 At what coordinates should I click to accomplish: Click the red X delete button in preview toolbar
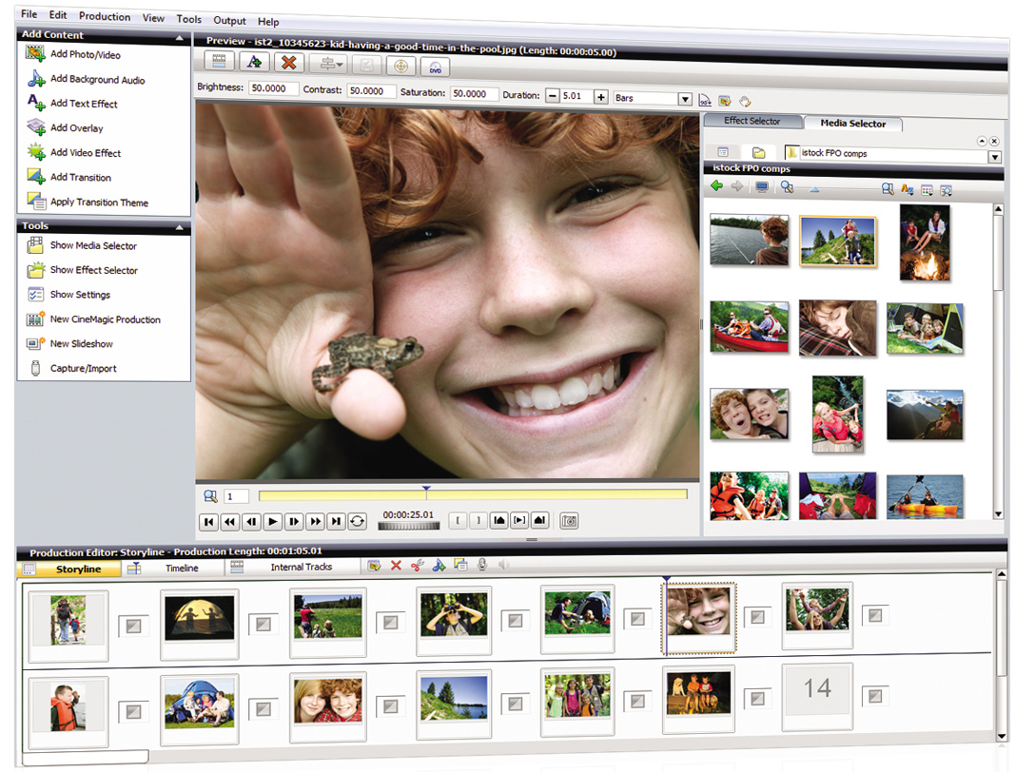(x=288, y=63)
